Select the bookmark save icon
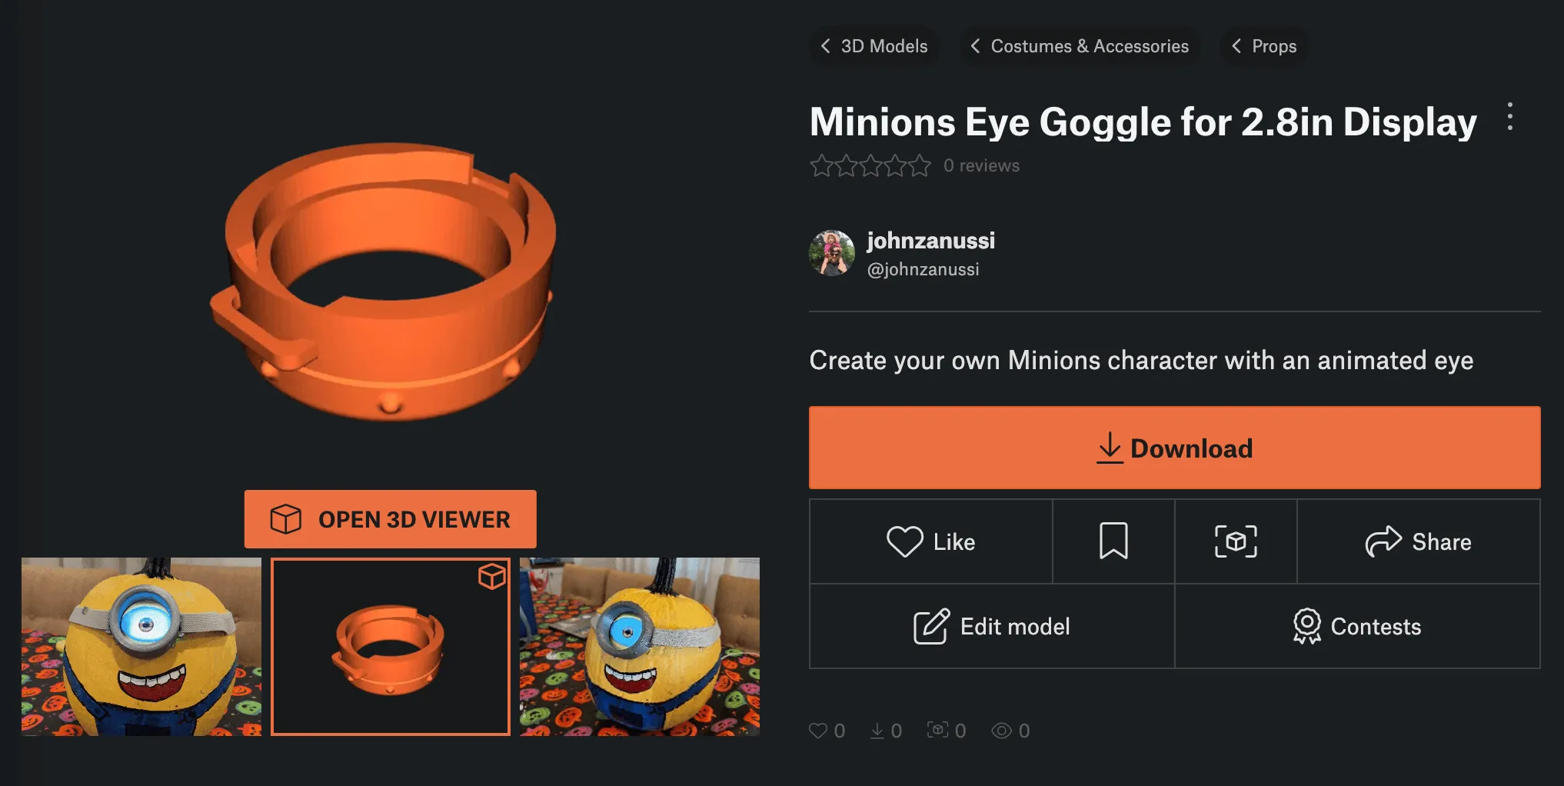This screenshot has width=1564, height=786. click(x=1113, y=541)
